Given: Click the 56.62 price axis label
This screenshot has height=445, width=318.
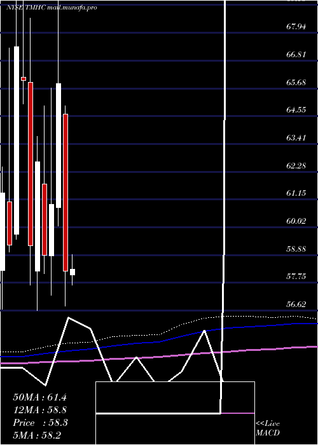Looking at the screenshot, I should 296,305.
